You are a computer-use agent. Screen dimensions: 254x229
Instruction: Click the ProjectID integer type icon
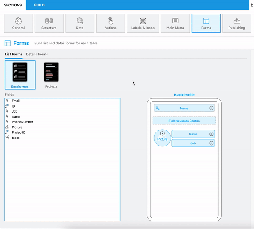(7, 132)
